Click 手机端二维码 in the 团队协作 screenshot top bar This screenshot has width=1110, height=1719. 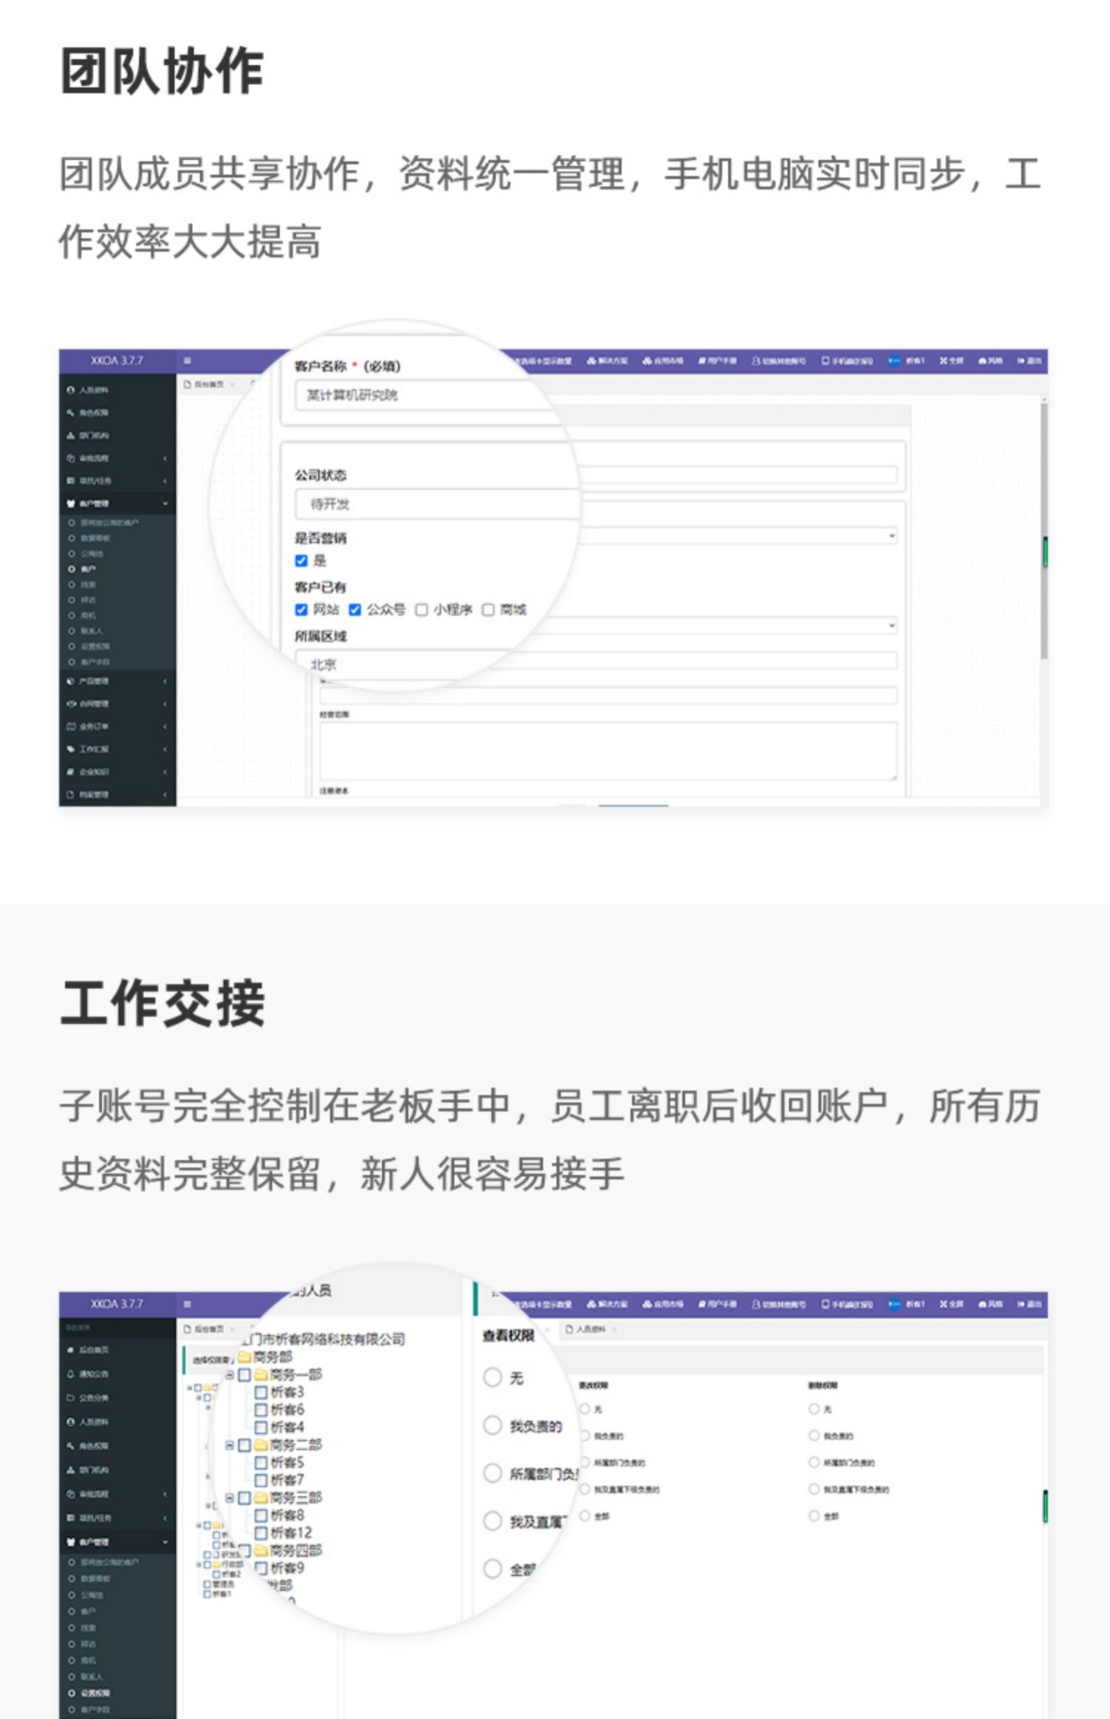pyautogui.click(x=847, y=361)
